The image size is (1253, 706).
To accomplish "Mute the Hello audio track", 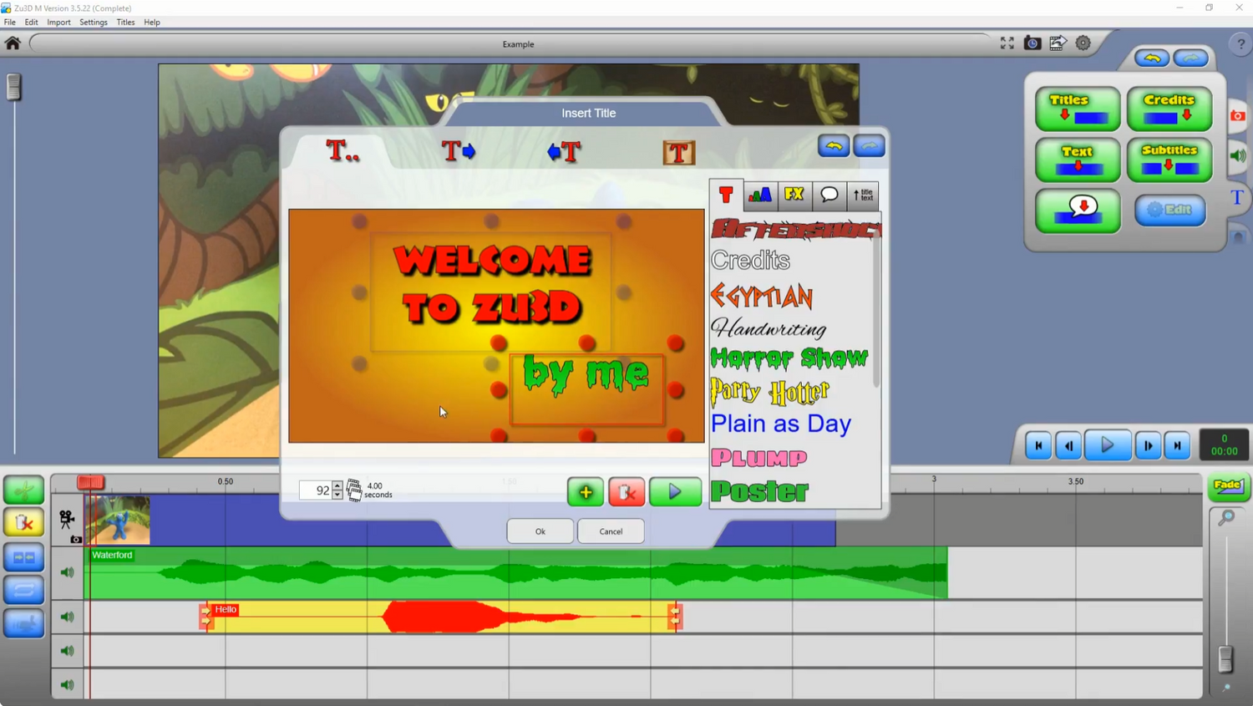I will click(66, 616).
